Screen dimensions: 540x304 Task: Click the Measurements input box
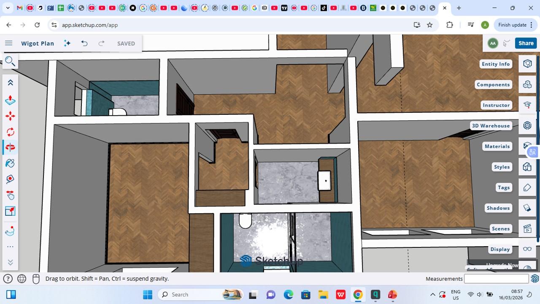coord(496,279)
